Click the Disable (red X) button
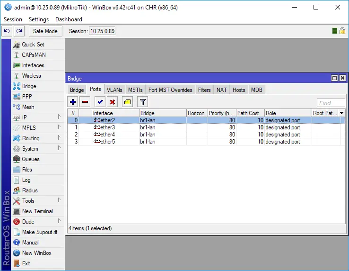Image resolution: width=349 pixels, height=271 pixels. pyautogui.click(x=112, y=102)
